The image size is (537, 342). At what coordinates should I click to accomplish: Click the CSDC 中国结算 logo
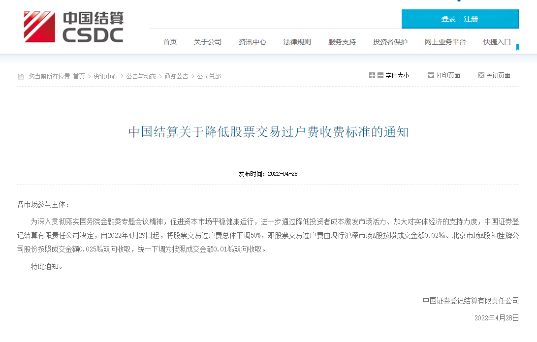click(74, 27)
